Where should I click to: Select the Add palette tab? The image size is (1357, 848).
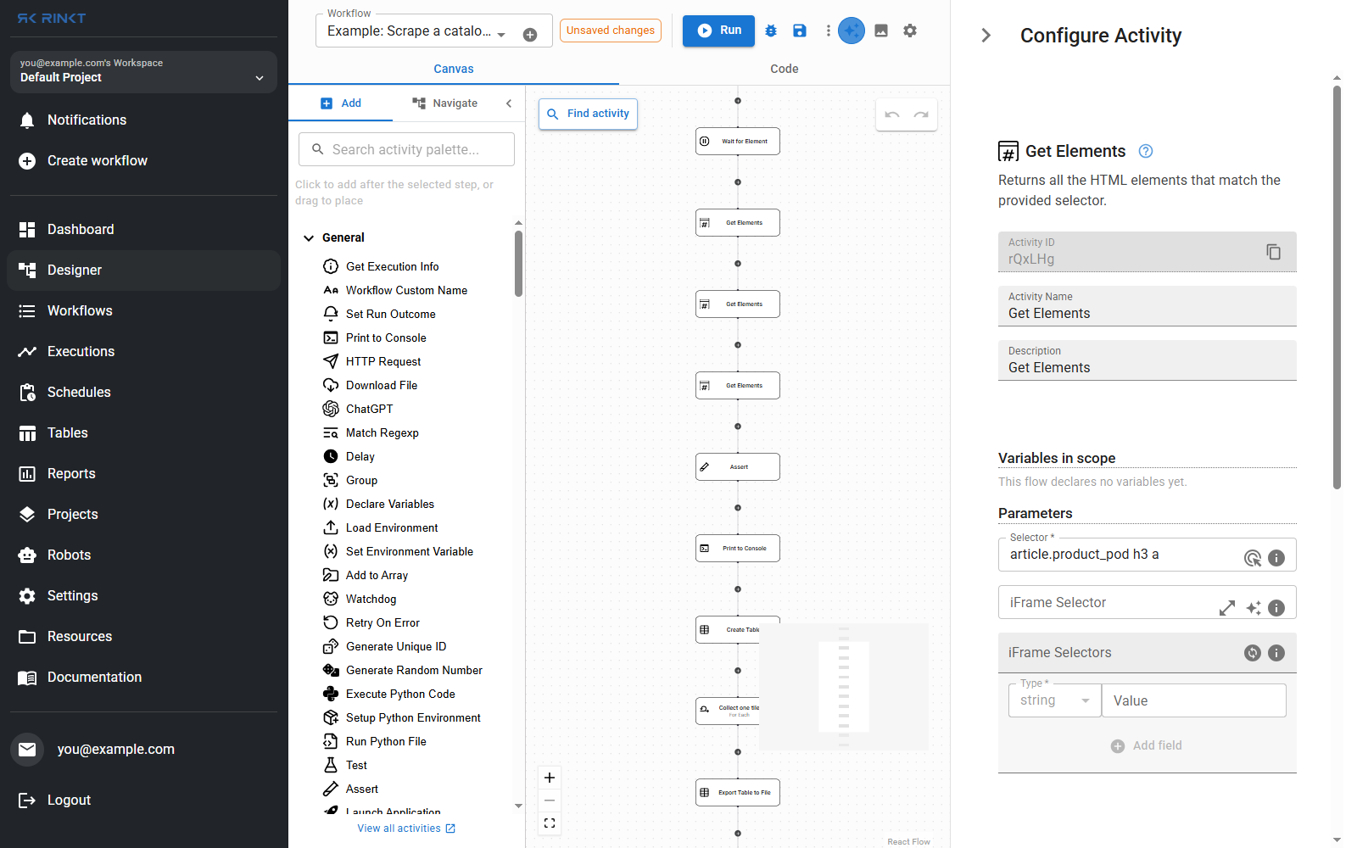[x=341, y=103]
